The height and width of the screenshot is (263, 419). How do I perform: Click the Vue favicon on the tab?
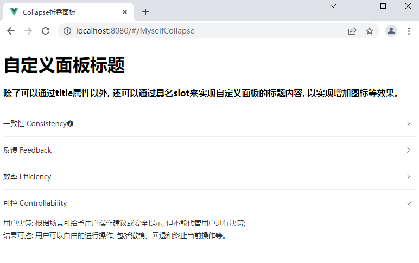pyautogui.click(x=14, y=12)
